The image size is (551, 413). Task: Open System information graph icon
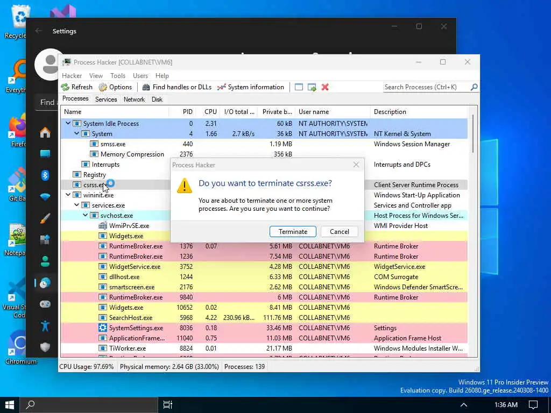[x=221, y=87]
